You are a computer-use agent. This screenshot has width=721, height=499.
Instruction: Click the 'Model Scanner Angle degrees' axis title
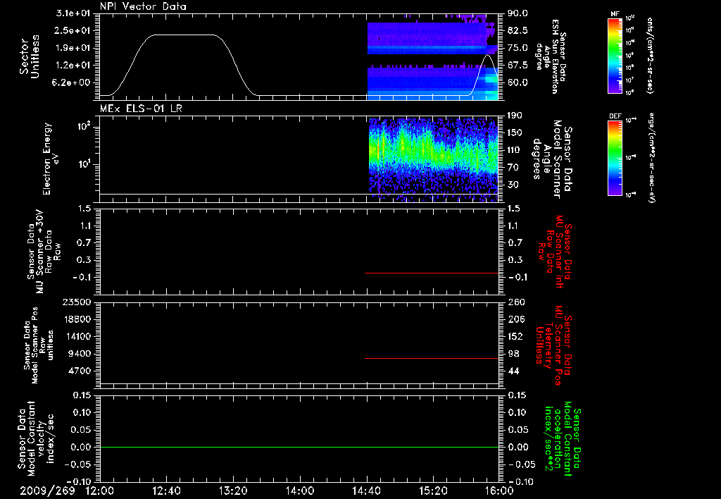tap(552, 159)
